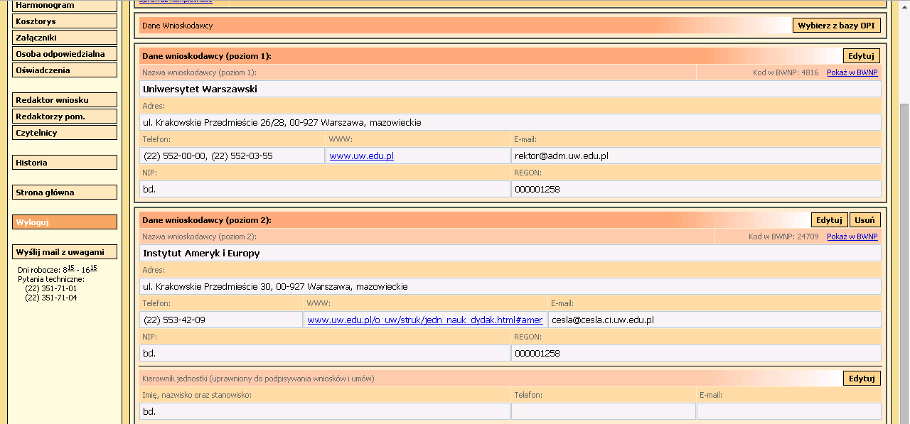Click the level 1 REGON value 000001258

tap(537, 189)
